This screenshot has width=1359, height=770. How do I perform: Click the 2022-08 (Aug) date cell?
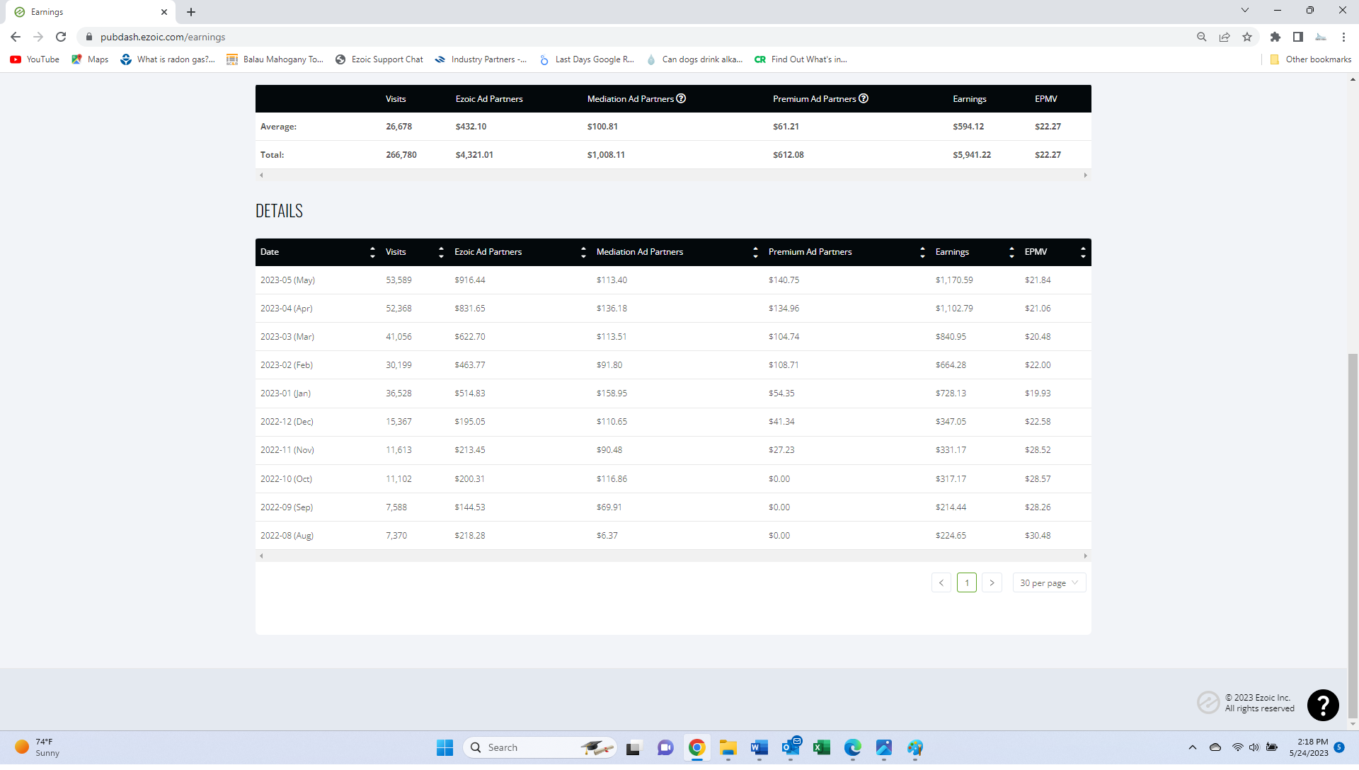click(287, 536)
